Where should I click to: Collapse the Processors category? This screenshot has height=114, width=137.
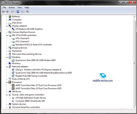click(x=7, y=82)
